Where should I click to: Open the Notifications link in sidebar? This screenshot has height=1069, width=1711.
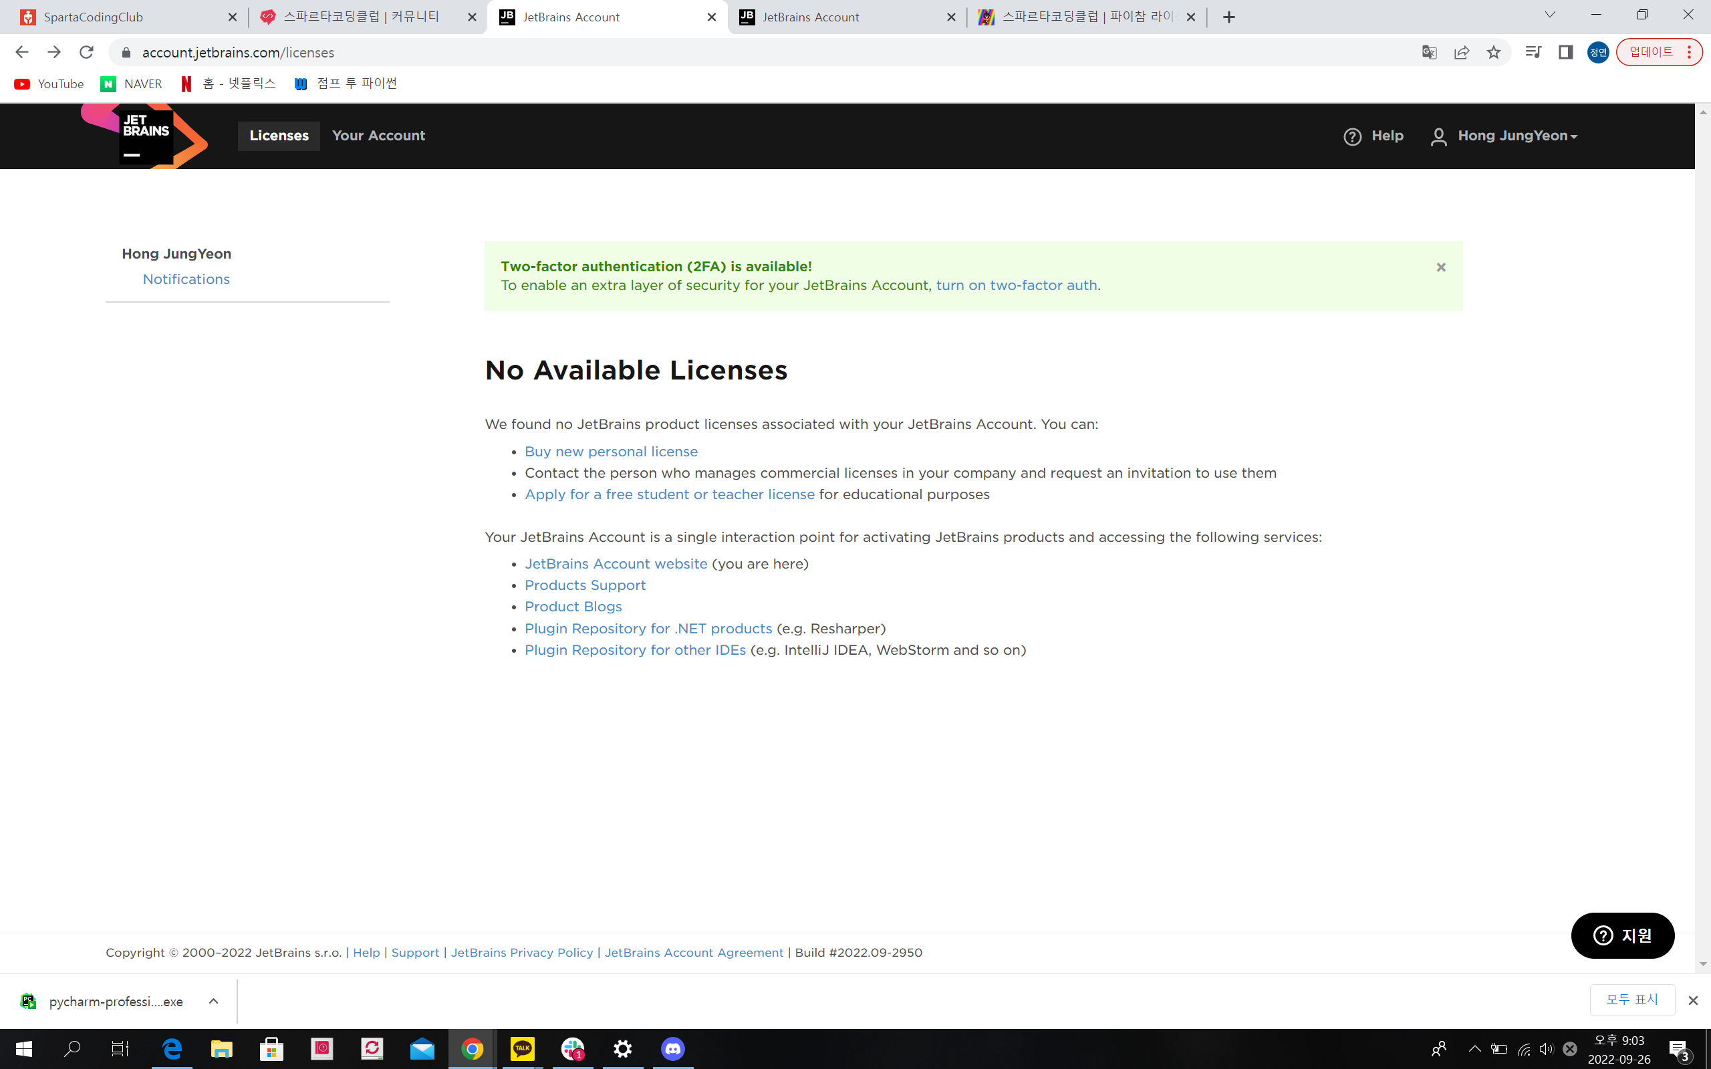[186, 279]
